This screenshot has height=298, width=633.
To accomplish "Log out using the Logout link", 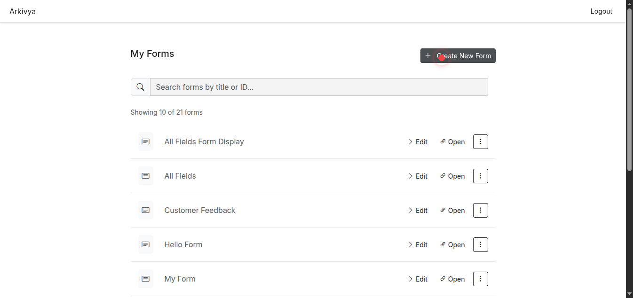I will point(601,11).
